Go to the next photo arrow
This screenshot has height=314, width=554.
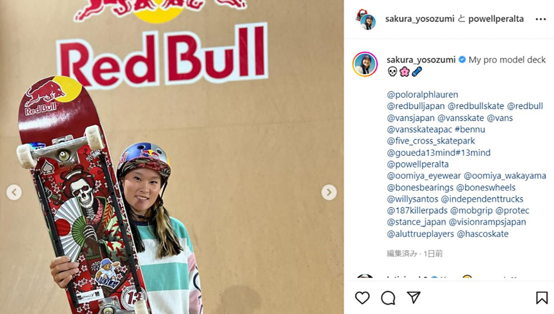(x=329, y=192)
